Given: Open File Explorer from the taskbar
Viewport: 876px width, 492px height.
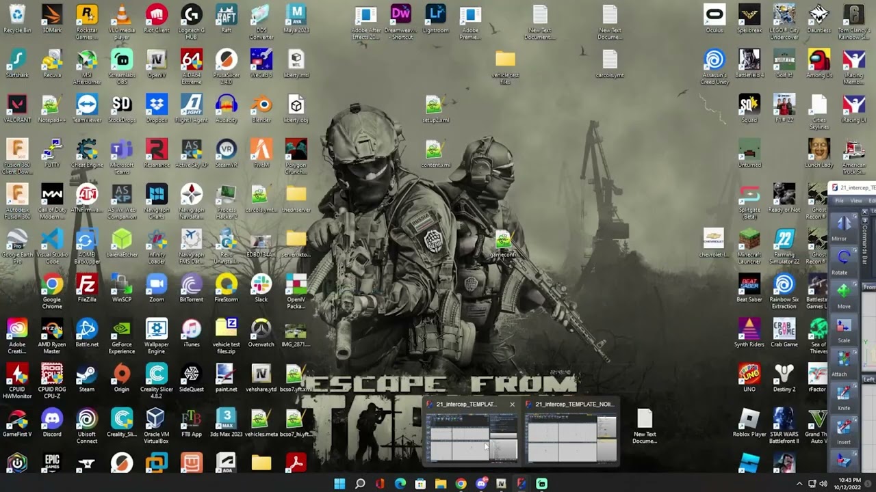Looking at the screenshot, I should (x=441, y=484).
